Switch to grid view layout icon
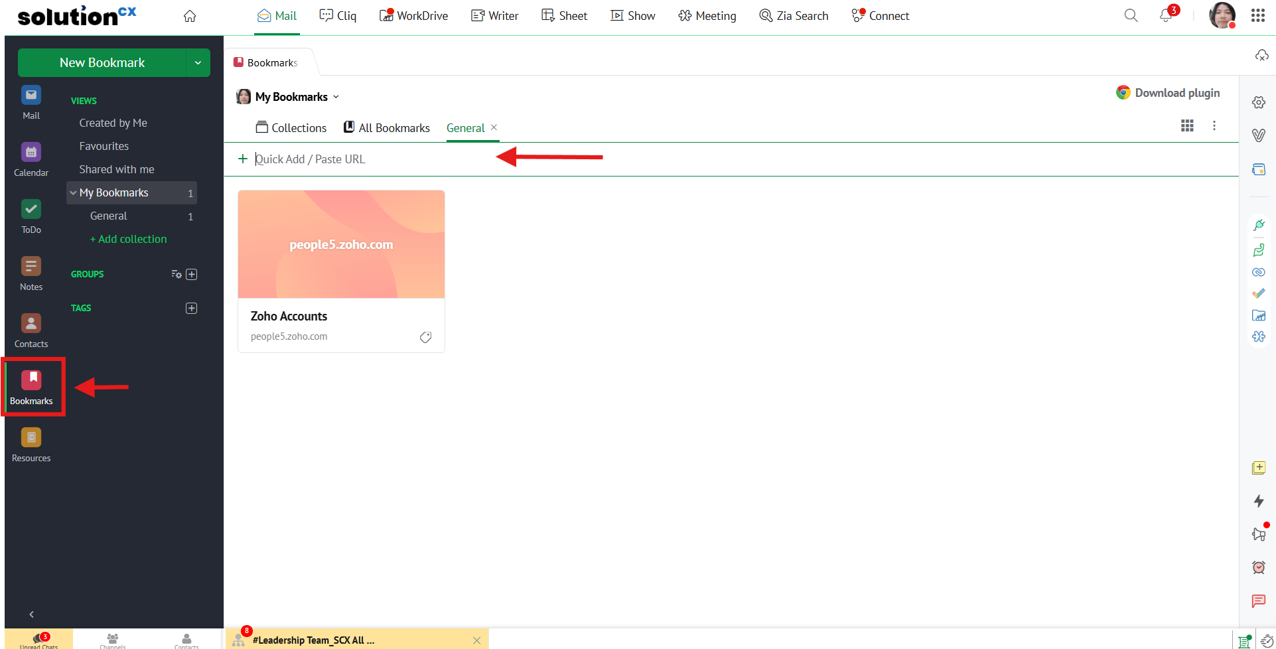 [x=1187, y=125]
